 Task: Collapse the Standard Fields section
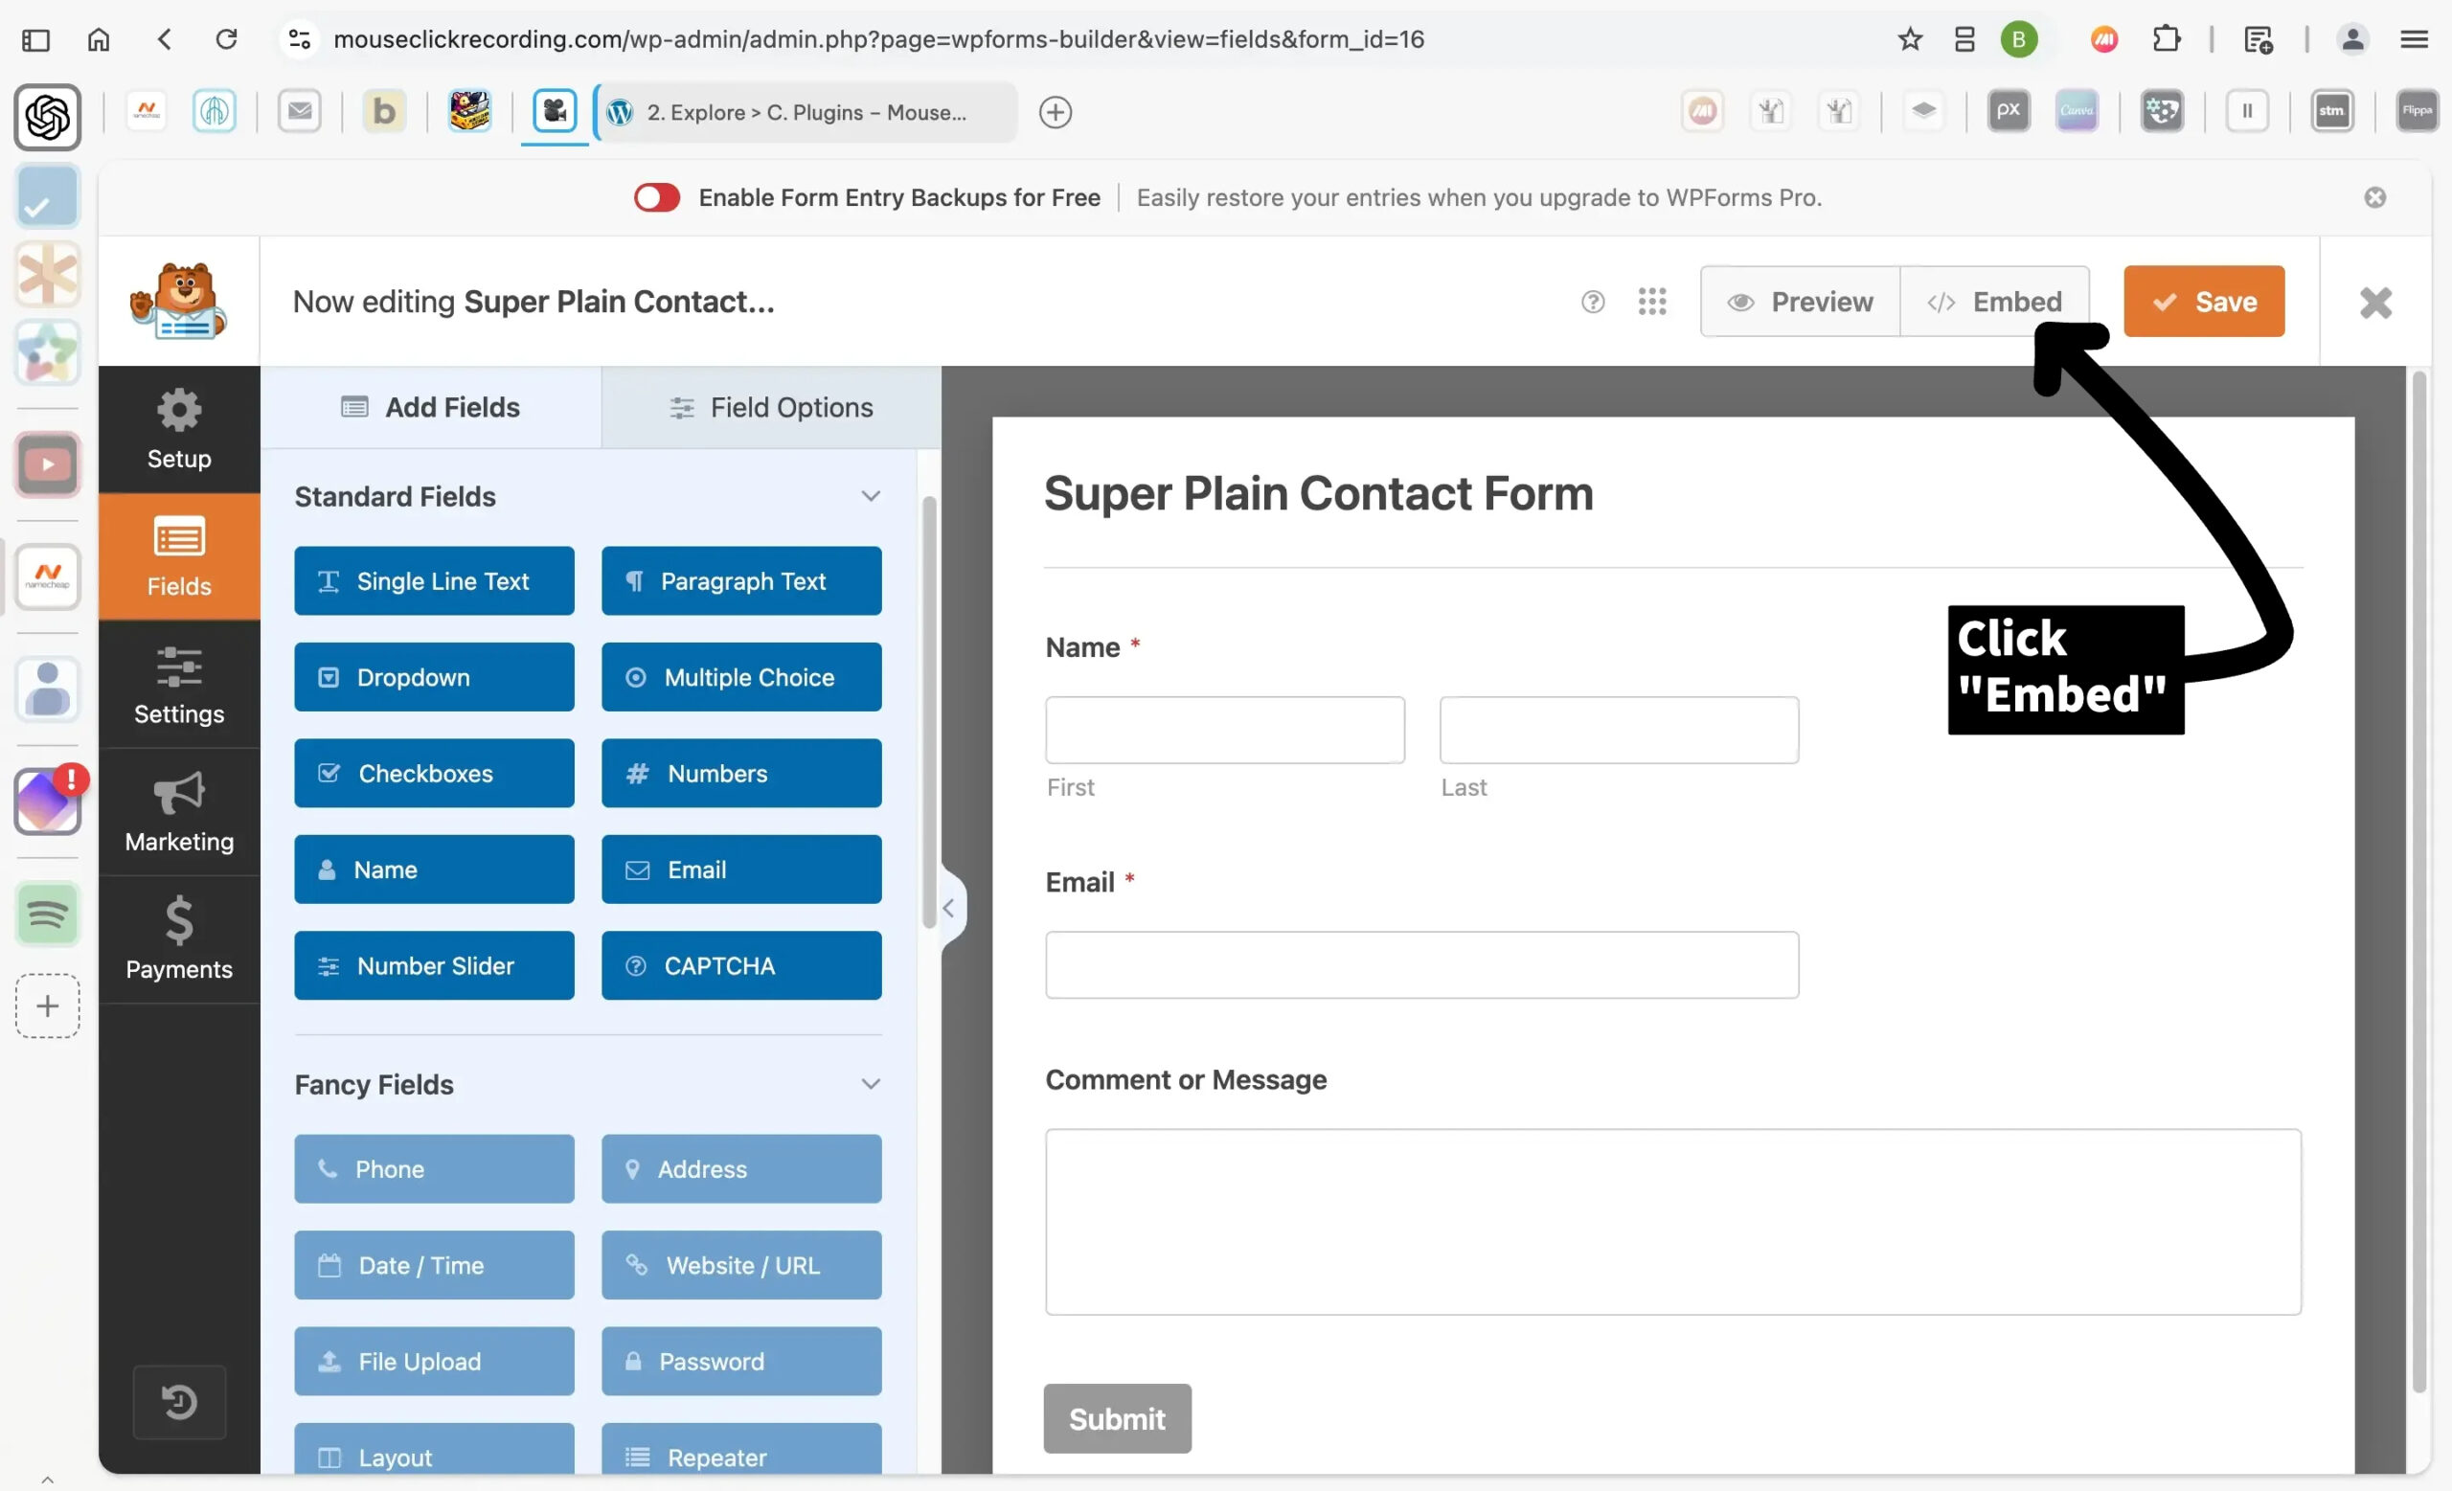[x=871, y=496]
